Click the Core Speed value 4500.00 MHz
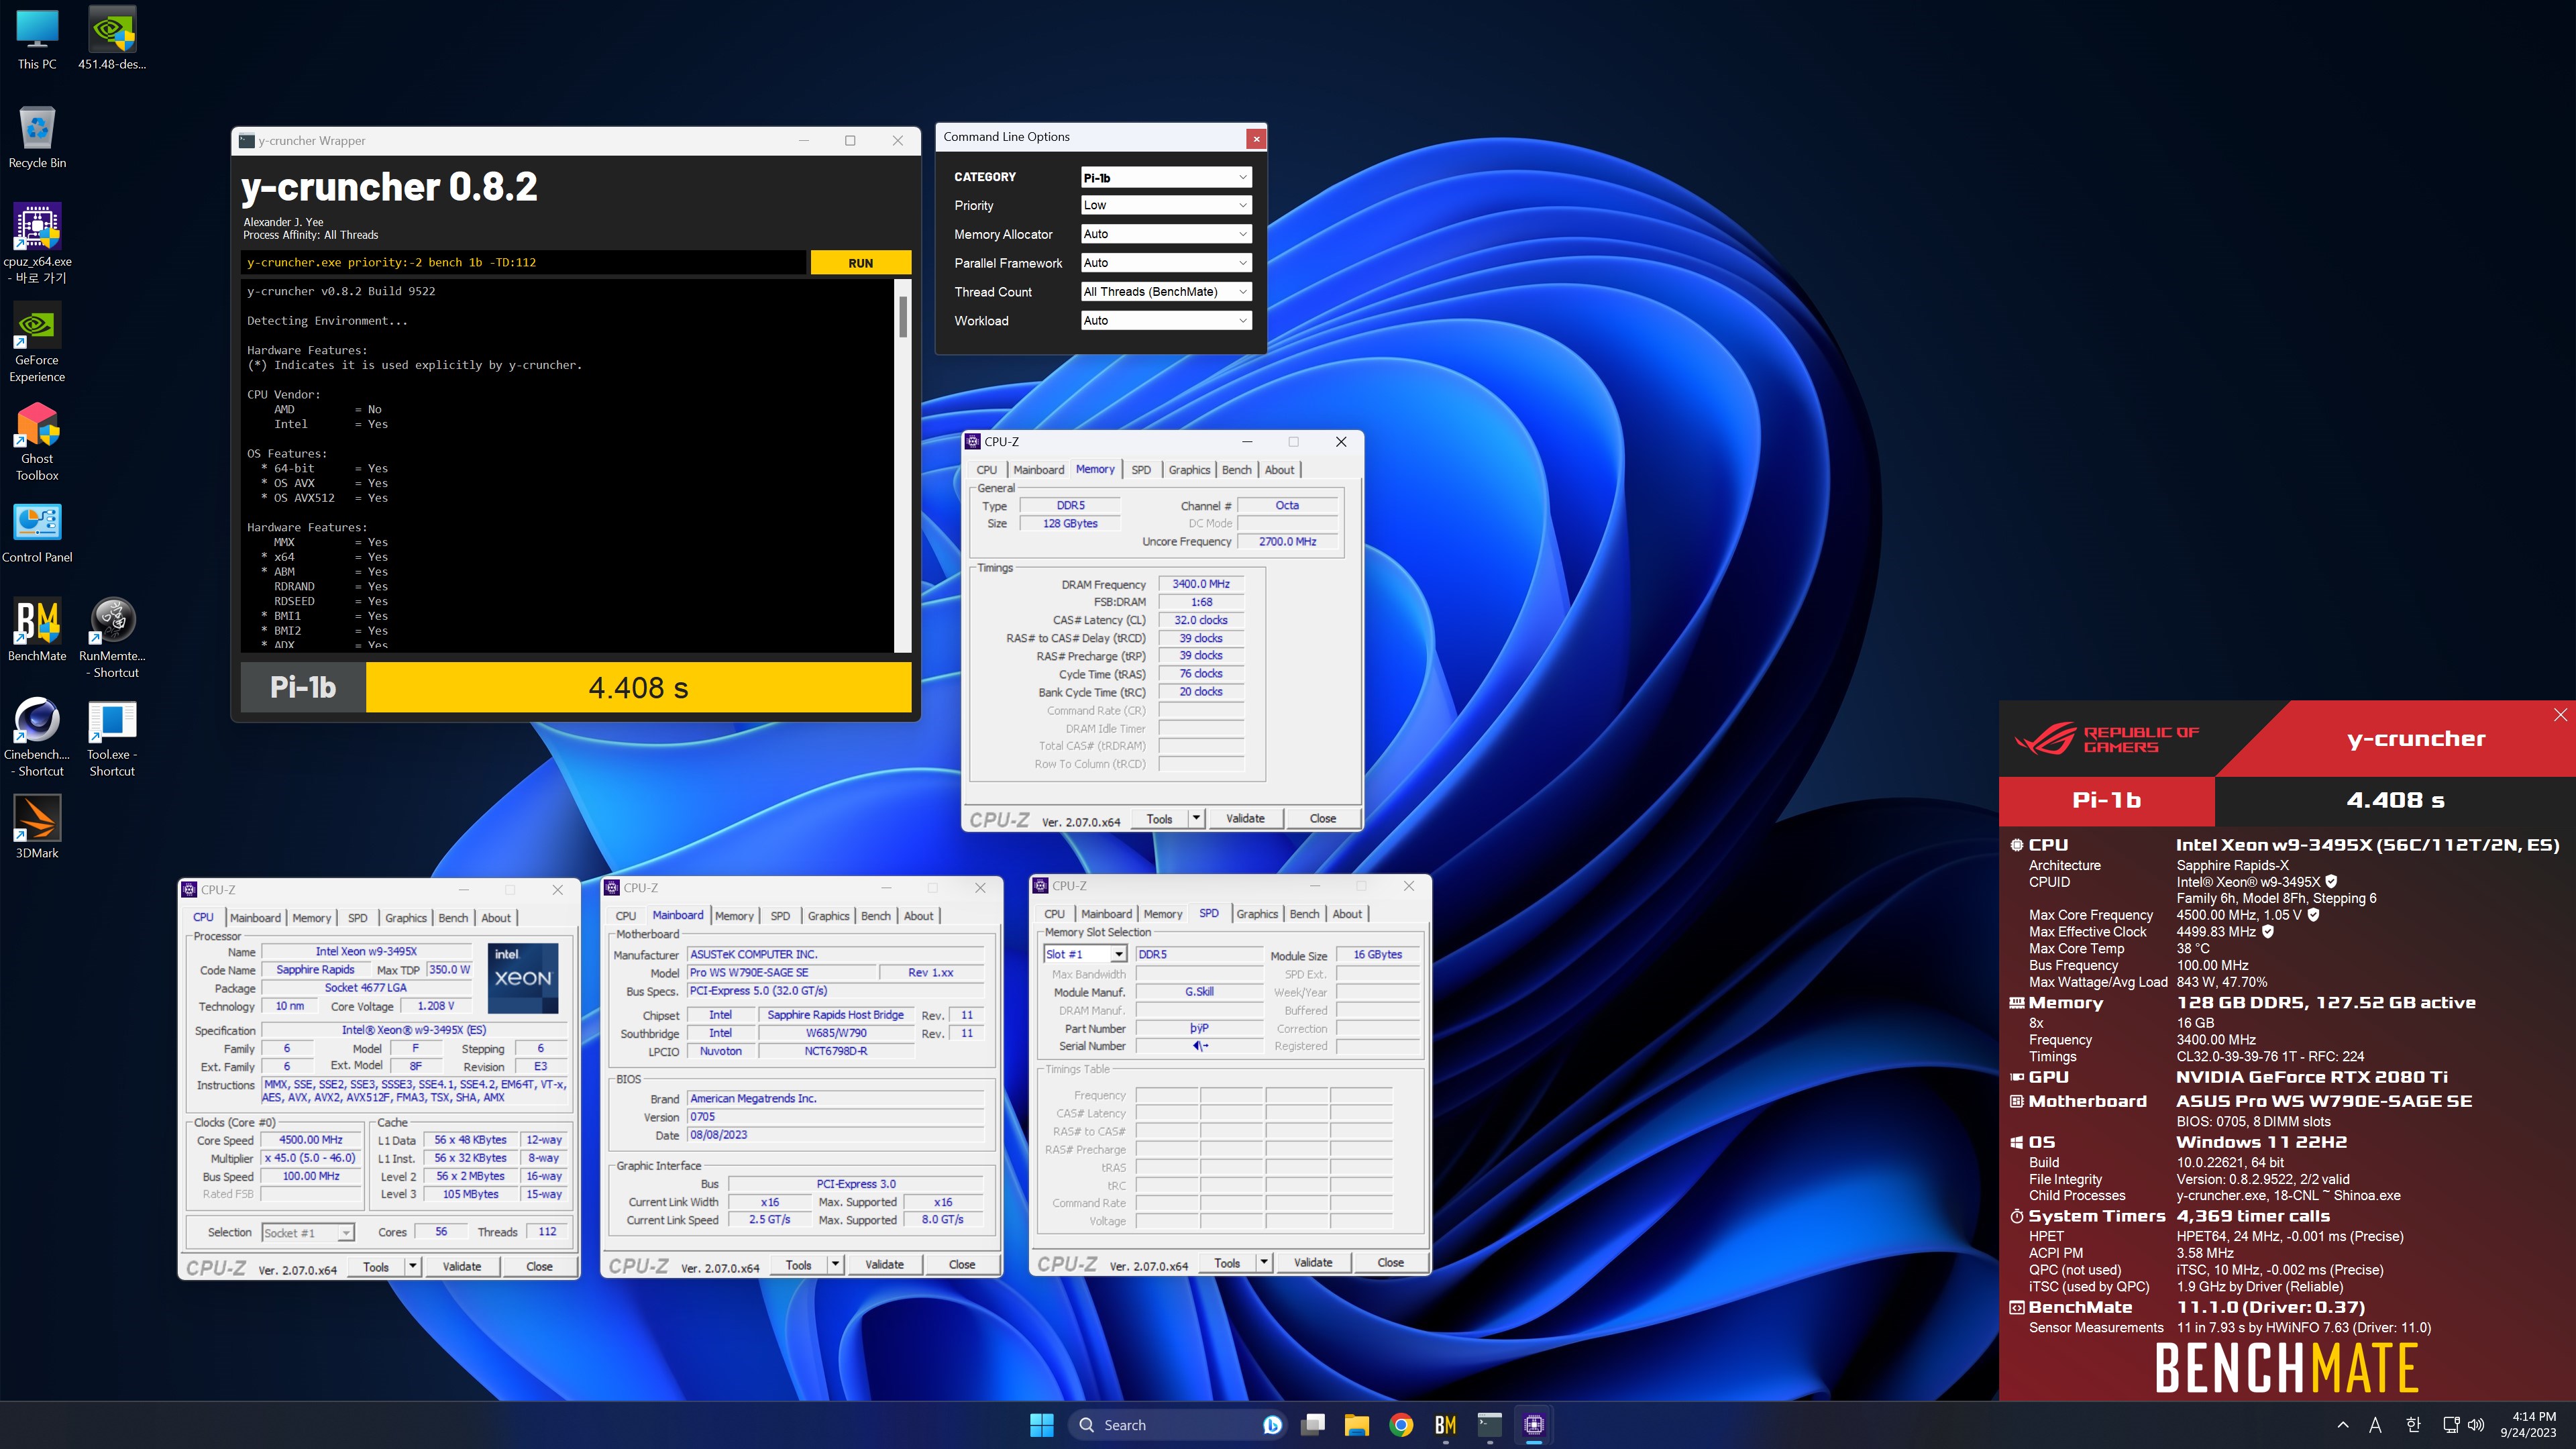Screen dimensions: 2576x1449 click(311, 1140)
